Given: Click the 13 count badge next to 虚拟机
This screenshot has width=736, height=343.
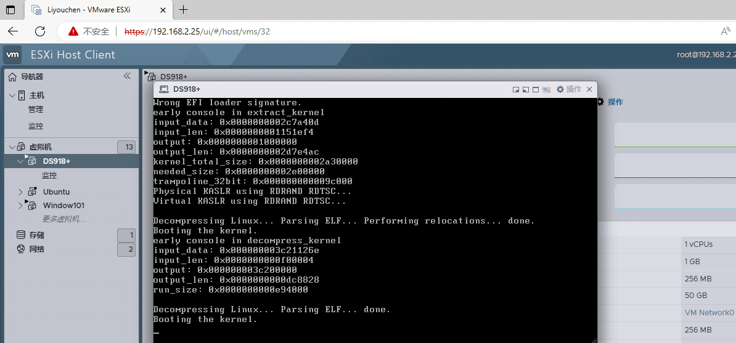Looking at the screenshot, I should click(x=126, y=147).
